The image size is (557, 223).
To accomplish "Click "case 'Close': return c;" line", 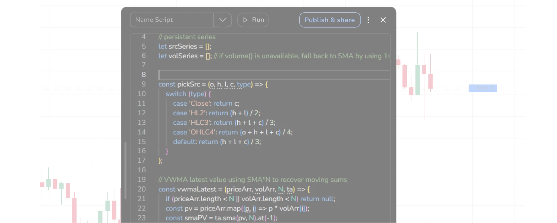I will click(x=206, y=104).
